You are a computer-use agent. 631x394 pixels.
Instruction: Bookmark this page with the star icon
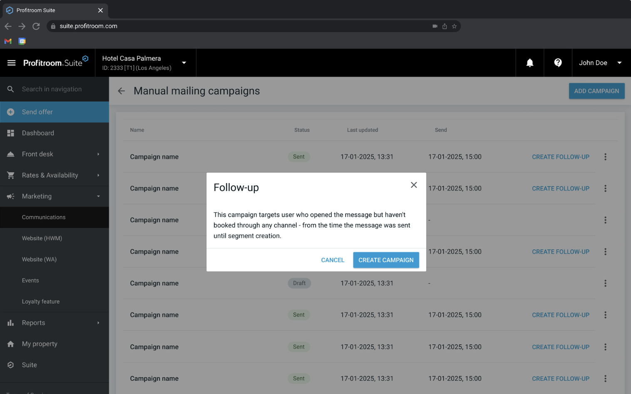(x=454, y=26)
